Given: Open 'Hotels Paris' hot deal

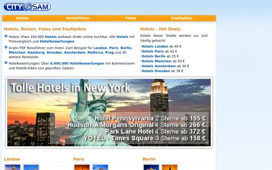Looking at the screenshot, I should [153, 51].
